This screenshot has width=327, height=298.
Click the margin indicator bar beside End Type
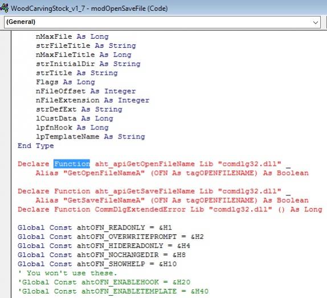click(6, 145)
